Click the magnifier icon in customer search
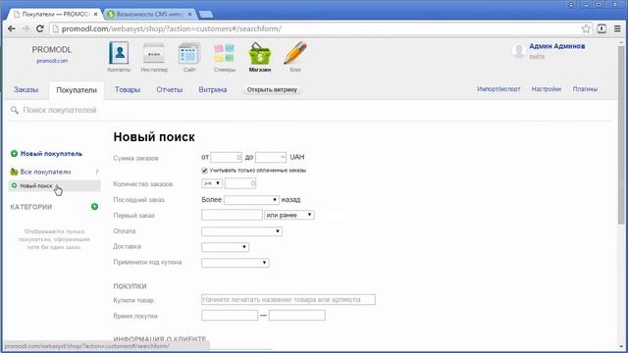 coord(15,110)
